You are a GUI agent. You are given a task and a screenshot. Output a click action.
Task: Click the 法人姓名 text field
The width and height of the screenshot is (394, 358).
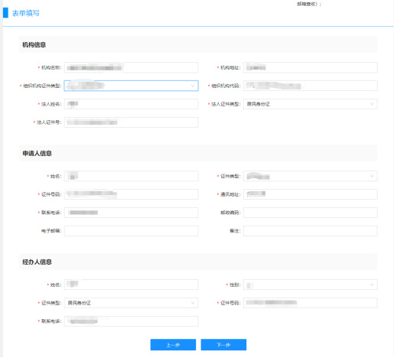click(x=131, y=104)
